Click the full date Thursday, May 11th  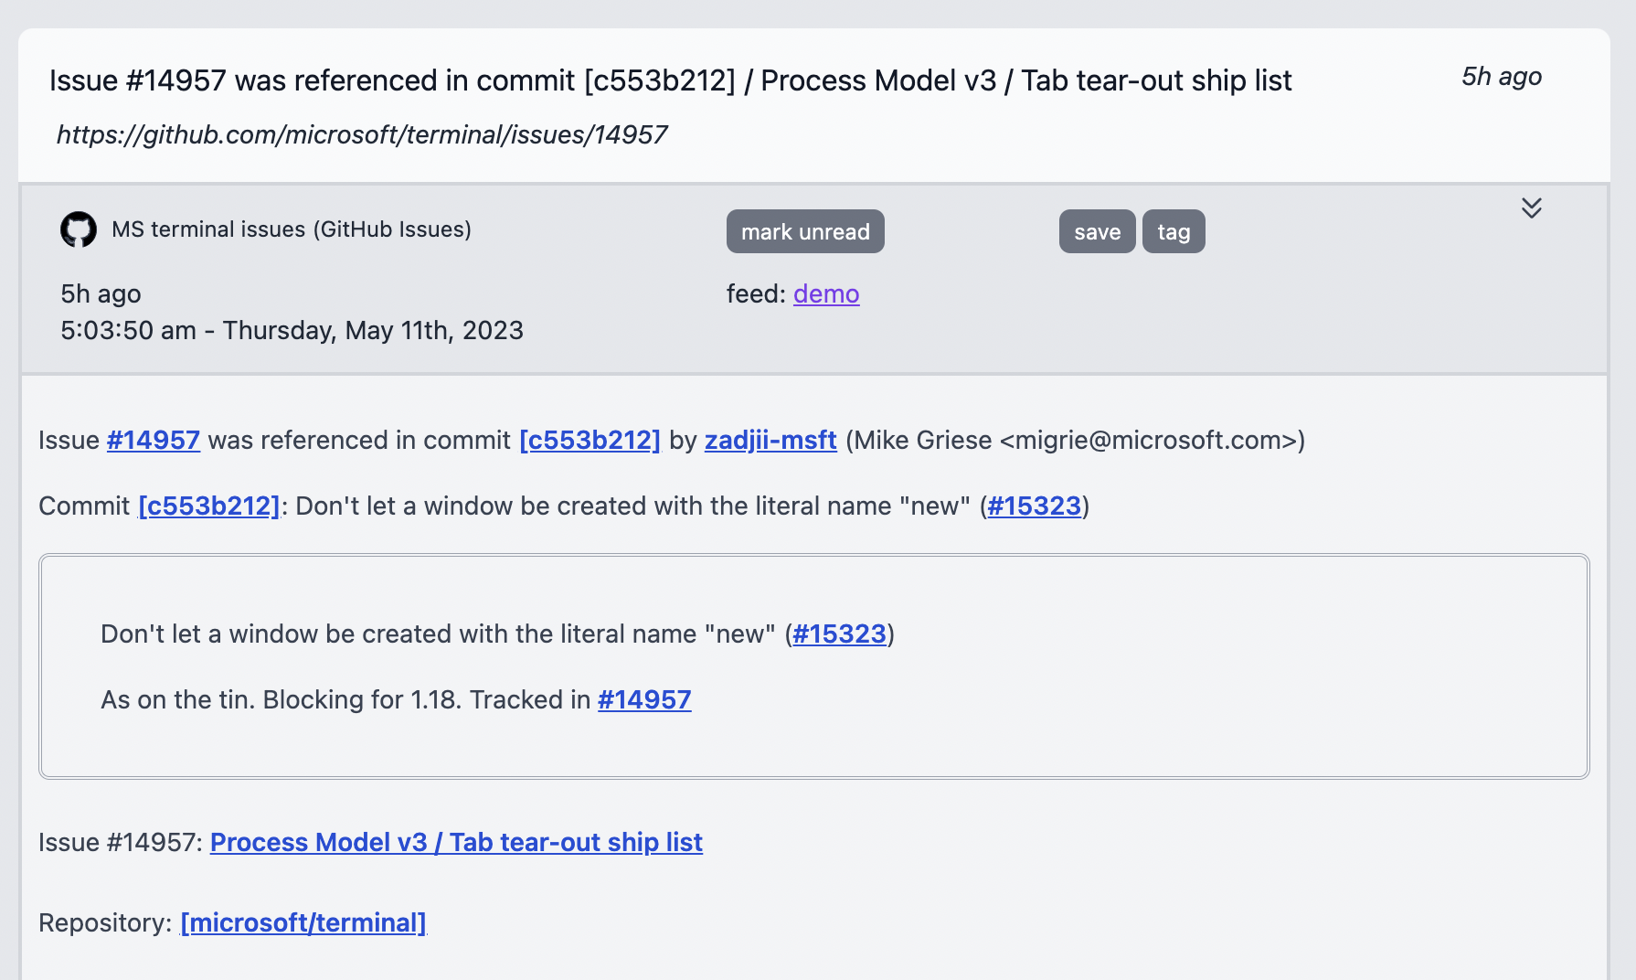click(292, 330)
